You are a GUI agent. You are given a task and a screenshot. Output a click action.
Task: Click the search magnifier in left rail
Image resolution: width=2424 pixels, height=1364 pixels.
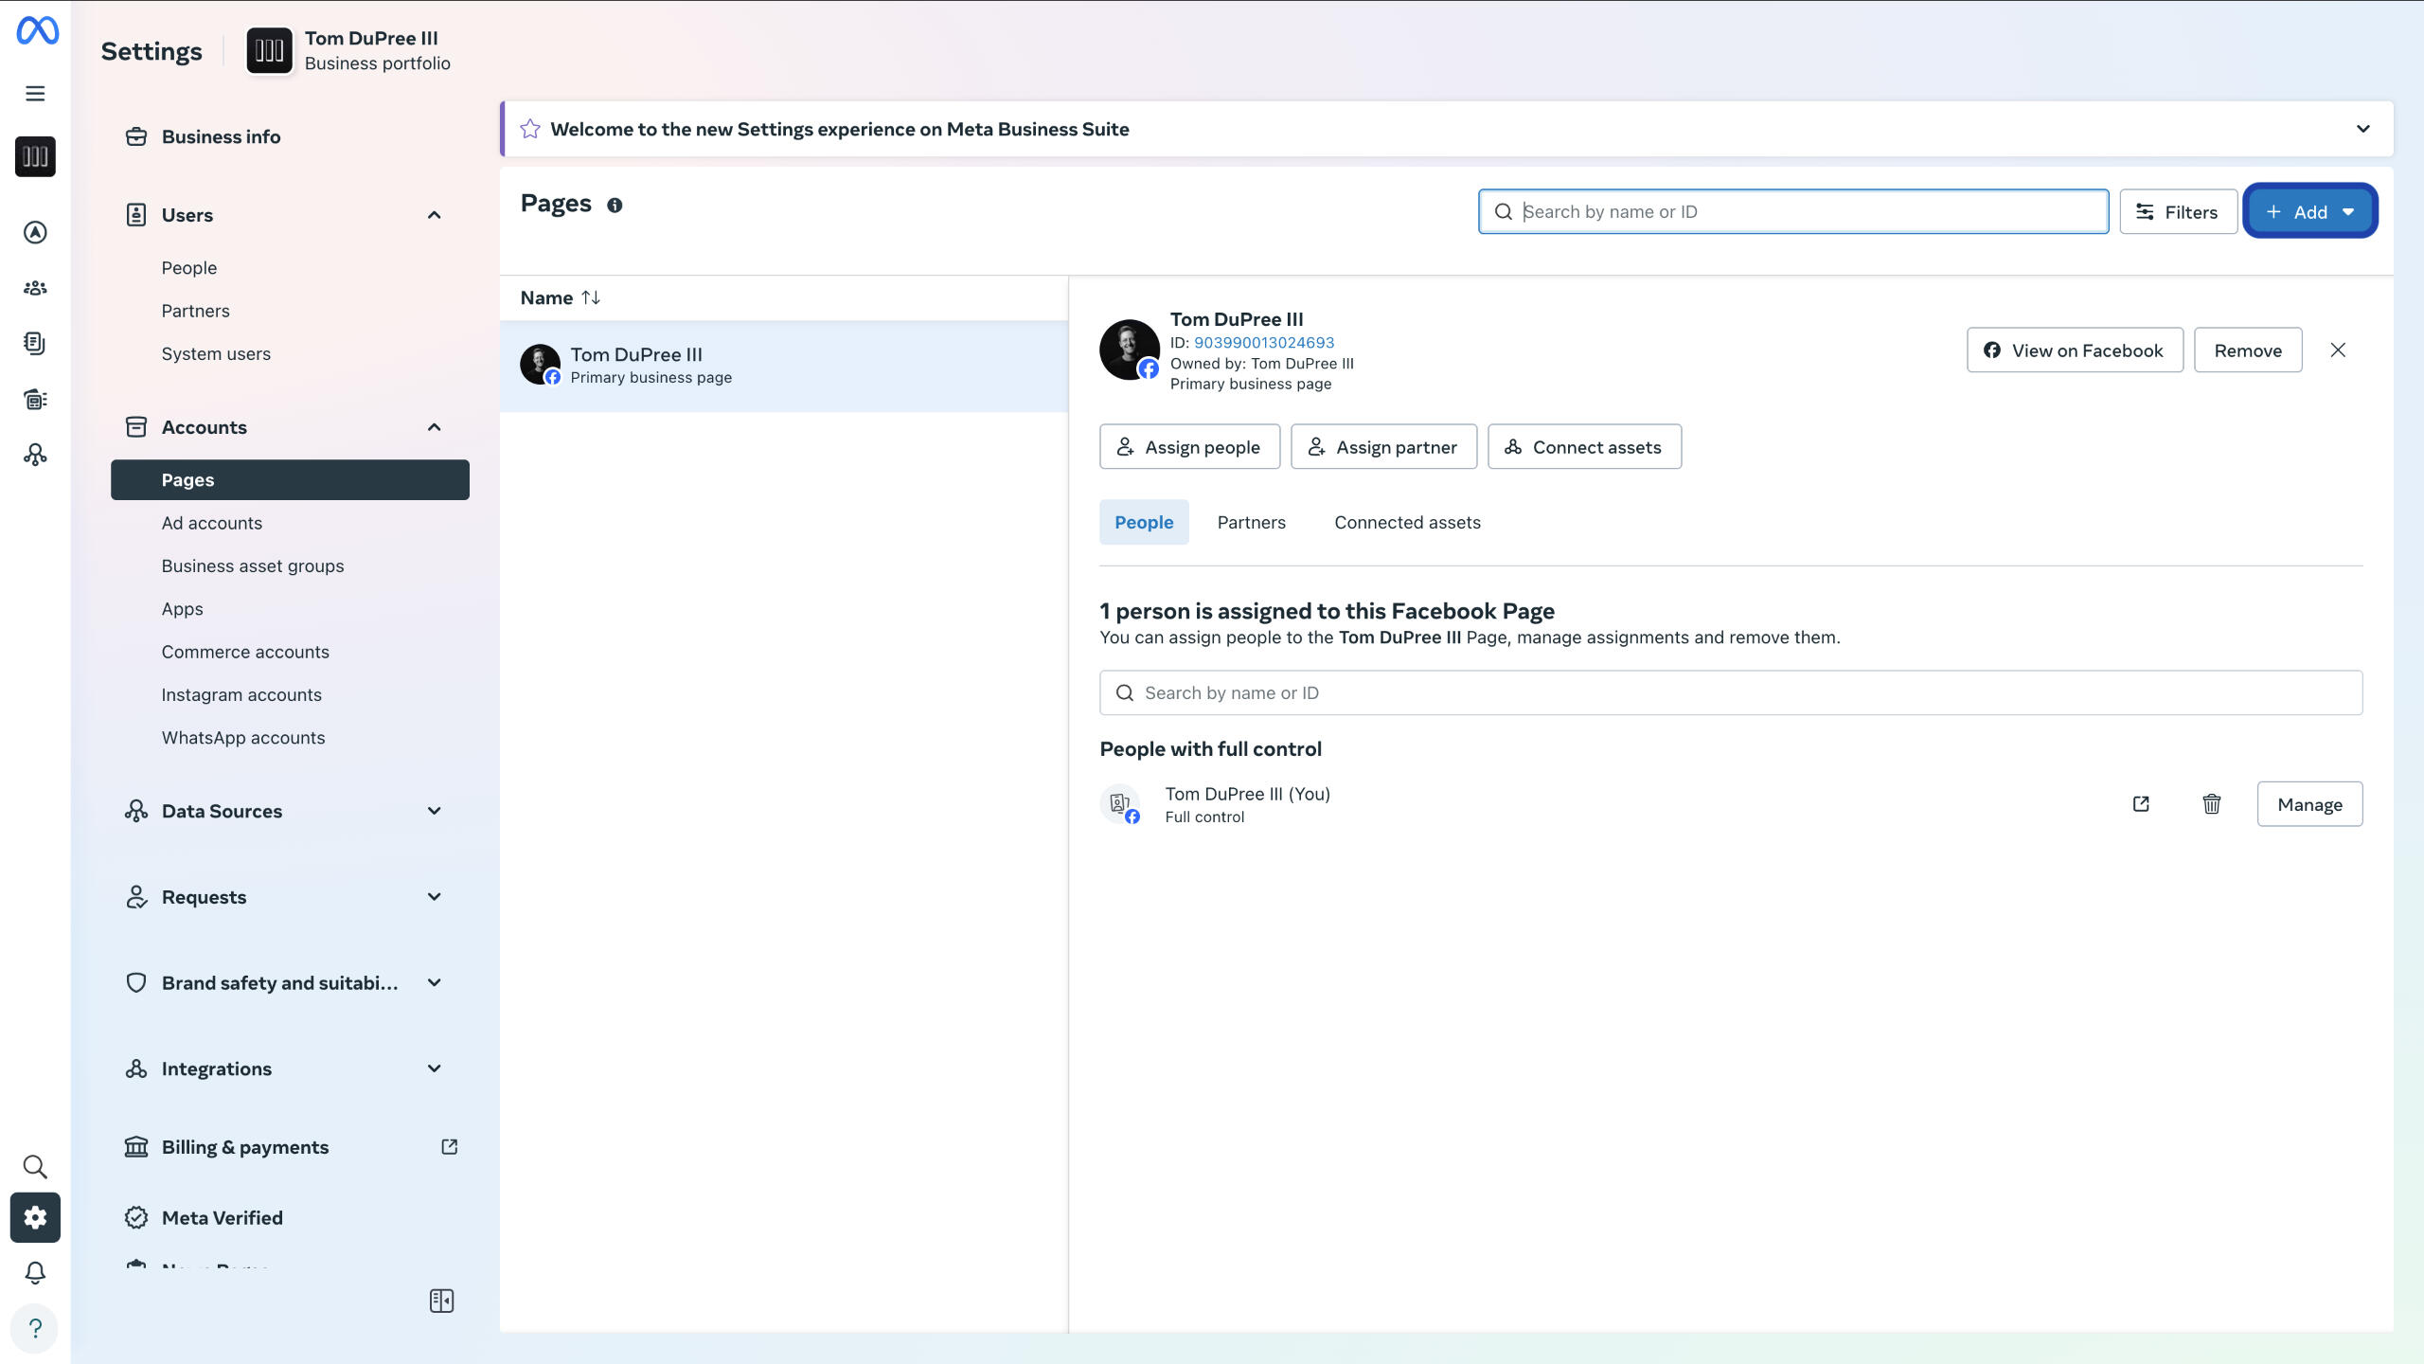[35, 1166]
